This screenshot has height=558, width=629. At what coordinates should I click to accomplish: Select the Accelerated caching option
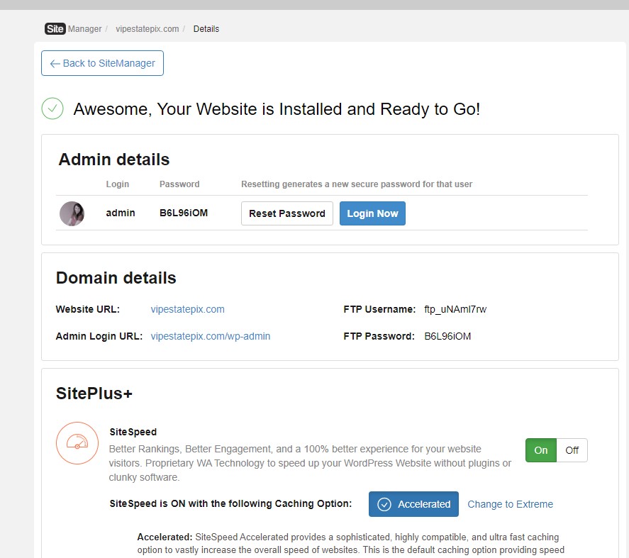[413, 504]
